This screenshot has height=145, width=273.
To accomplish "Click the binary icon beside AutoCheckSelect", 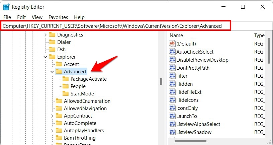I will pyautogui.click(x=172, y=52).
